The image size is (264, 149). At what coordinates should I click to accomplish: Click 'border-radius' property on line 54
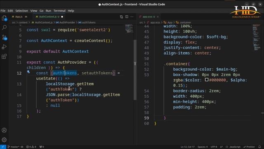pyautogui.click(x=189, y=91)
